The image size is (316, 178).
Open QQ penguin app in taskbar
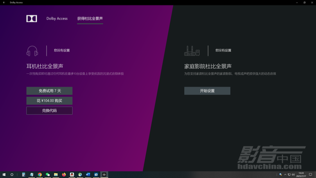coord(72,175)
